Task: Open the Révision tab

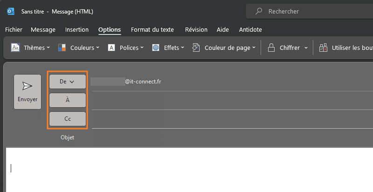Action: click(196, 30)
